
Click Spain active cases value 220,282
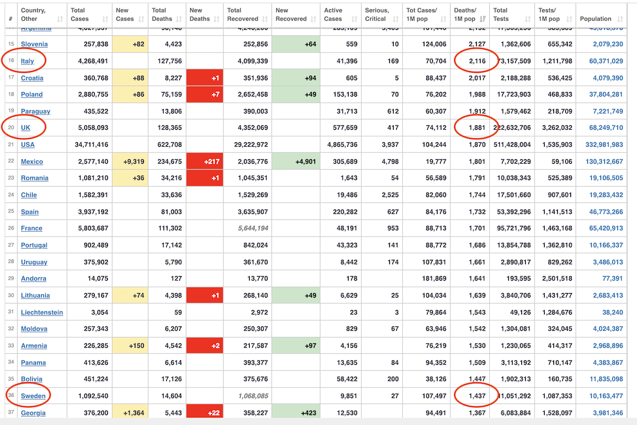(345, 212)
